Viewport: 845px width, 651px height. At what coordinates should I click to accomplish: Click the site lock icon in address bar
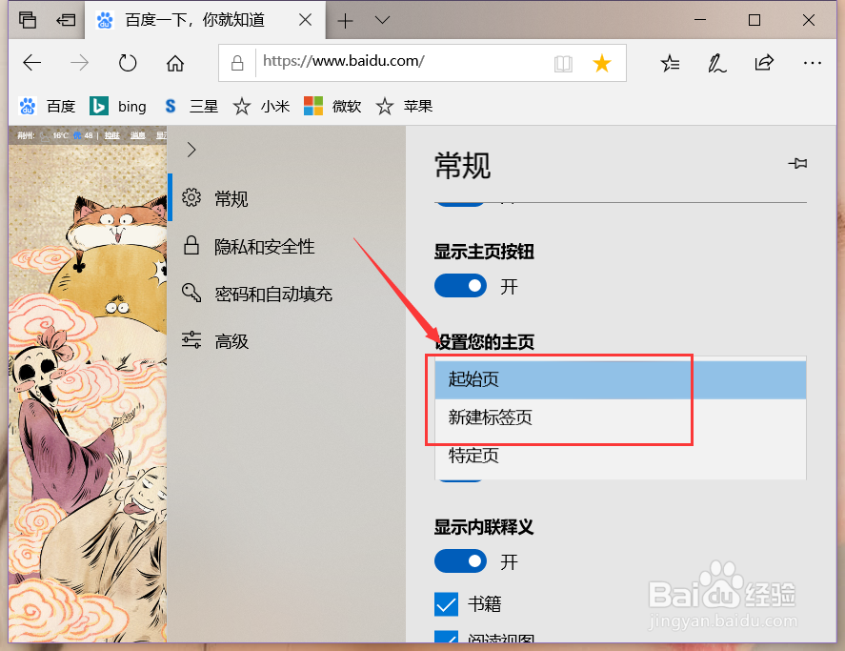237,63
